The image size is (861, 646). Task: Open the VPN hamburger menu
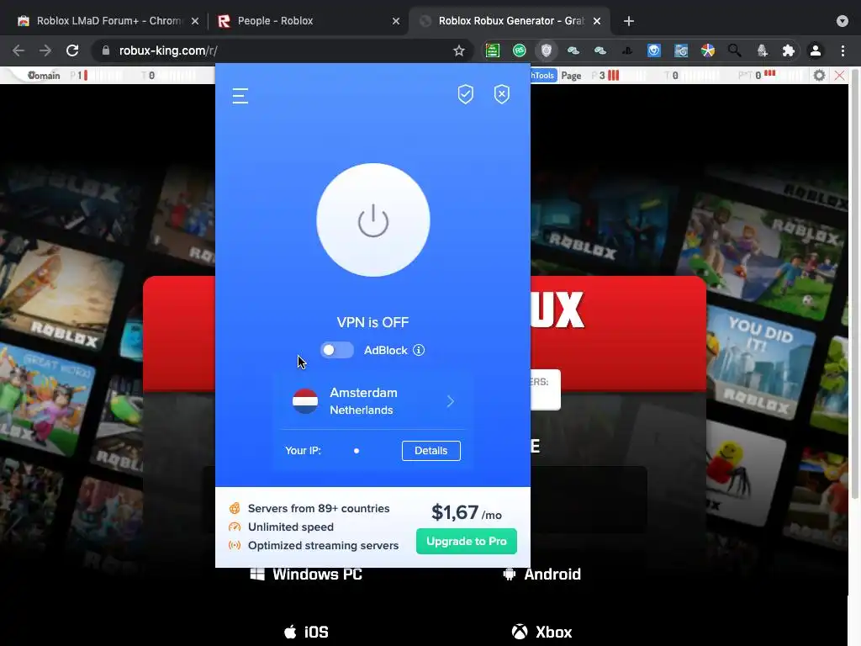(240, 96)
